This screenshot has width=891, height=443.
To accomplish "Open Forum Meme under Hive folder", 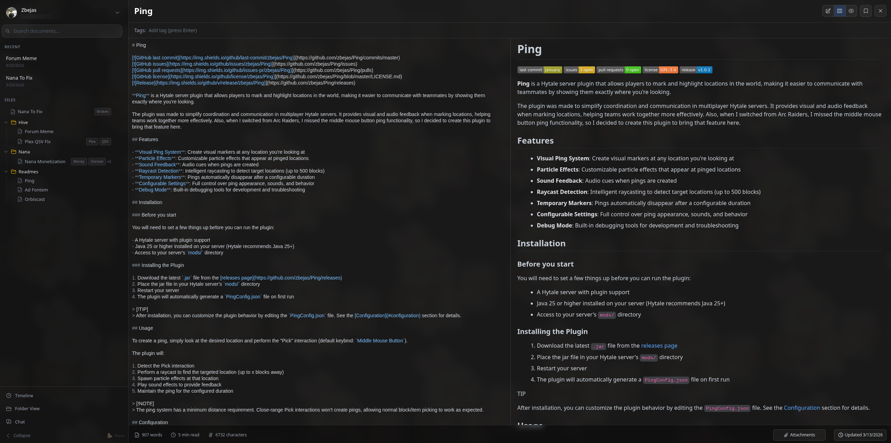I will [x=39, y=131].
